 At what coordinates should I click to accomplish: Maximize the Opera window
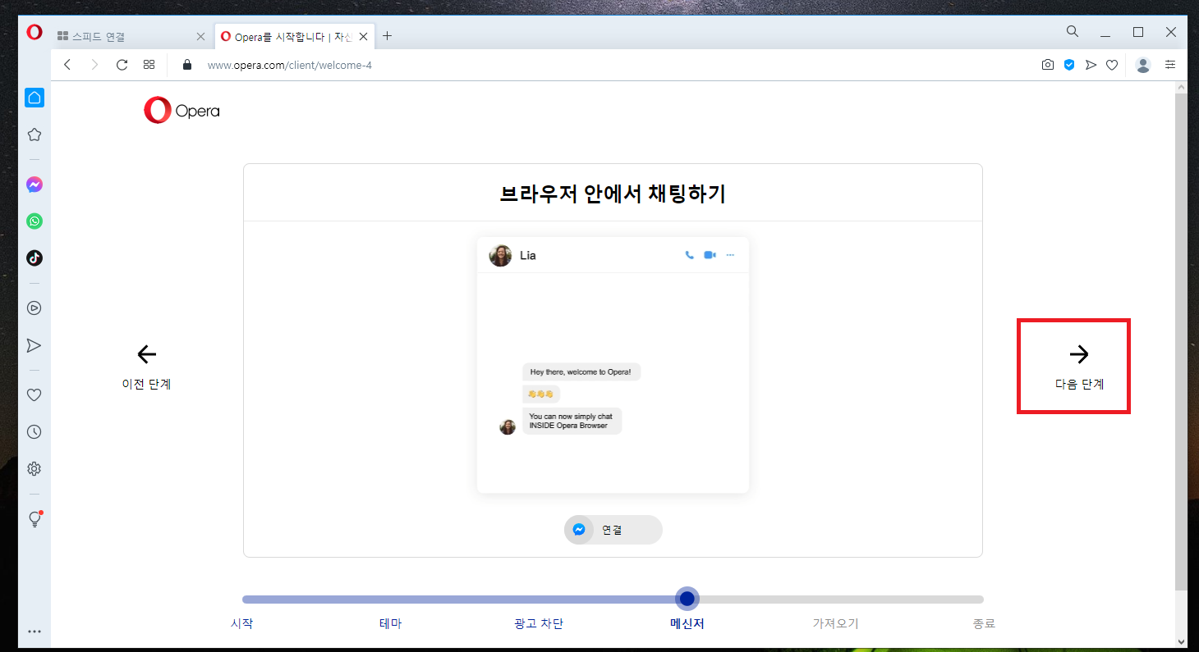pyautogui.click(x=1138, y=32)
